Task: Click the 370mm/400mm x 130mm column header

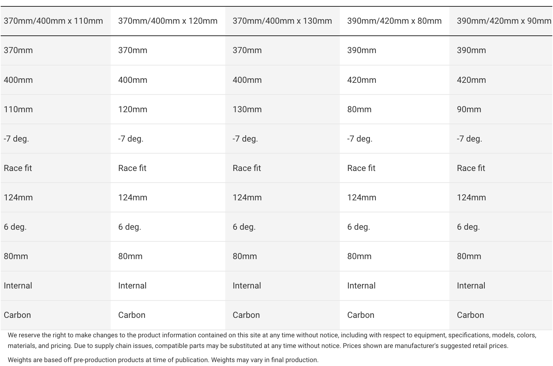Action: [282, 21]
